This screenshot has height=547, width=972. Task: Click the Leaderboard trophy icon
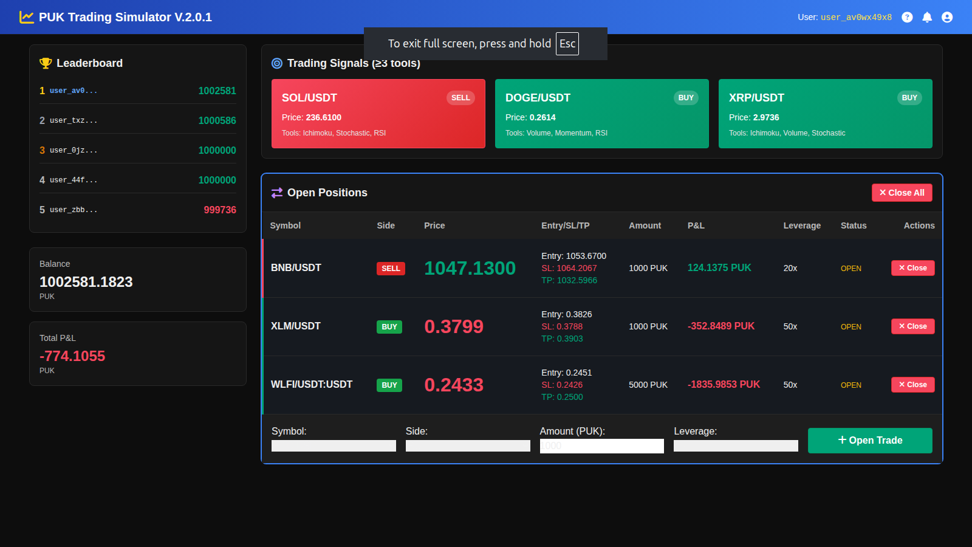46,63
